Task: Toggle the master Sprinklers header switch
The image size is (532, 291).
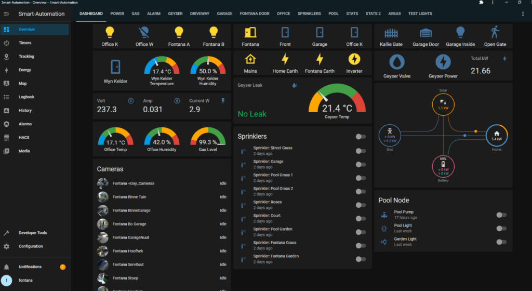Action: click(x=361, y=137)
